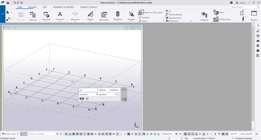Open the Model origin dropdown

(10, 134)
